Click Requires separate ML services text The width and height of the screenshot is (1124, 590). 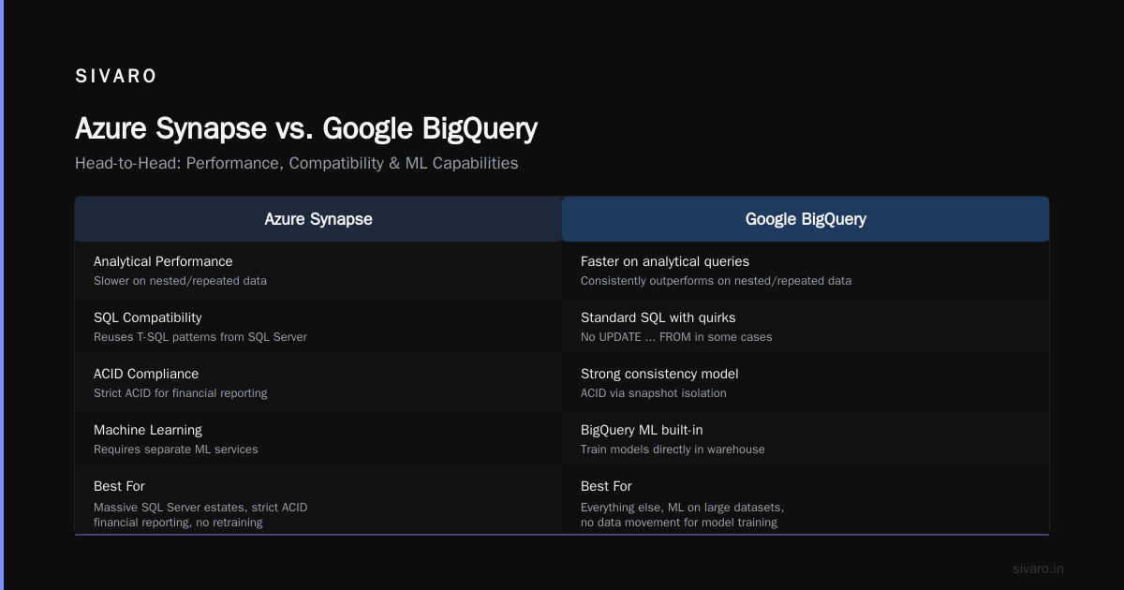tap(176, 450)
